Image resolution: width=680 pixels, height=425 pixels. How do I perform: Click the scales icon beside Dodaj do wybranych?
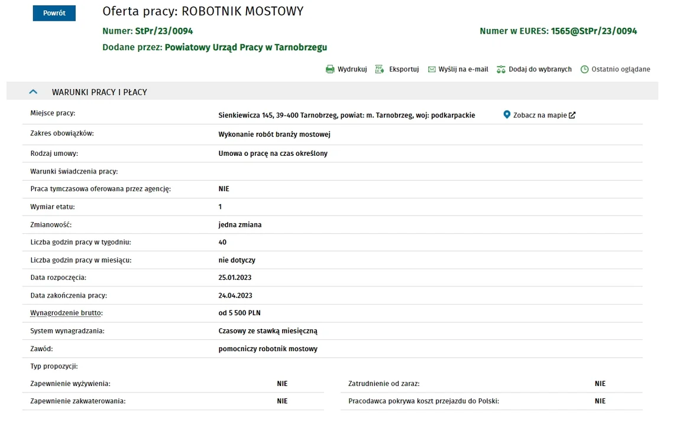point(501,69)
